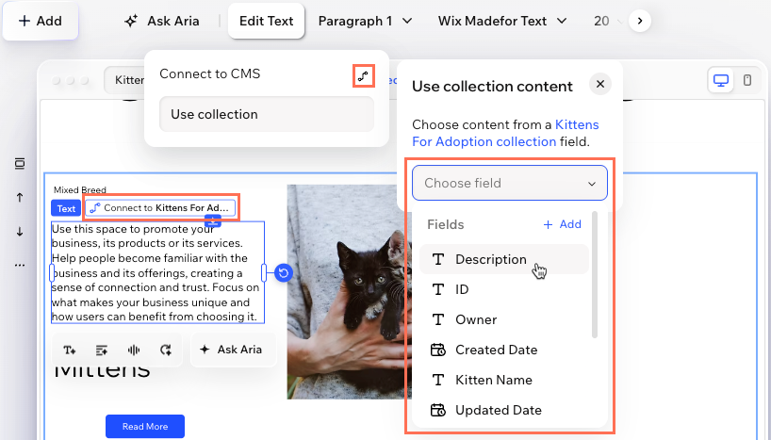Screen dimensions: 771x440
Task: Click the move section down arrow
Action: (20, 231)
